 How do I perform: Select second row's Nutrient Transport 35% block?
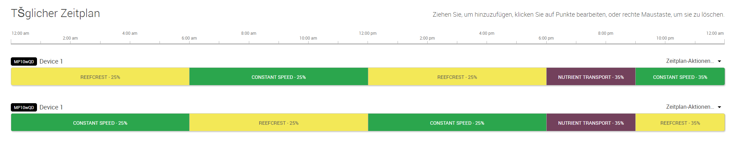(591, 123)
